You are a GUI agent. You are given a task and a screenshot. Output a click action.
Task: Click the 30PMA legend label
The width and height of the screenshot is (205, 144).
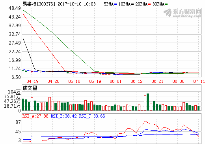click(x=158, y=4)
